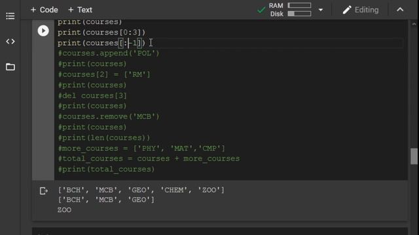Click the green connected checkmark
Viewport: 419px width, 235px height.
[x=261, y=10]
